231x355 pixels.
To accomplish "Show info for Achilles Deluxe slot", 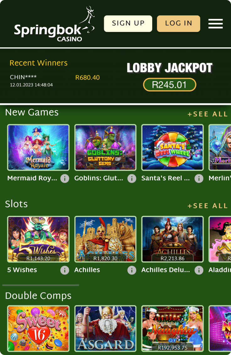I will (199, 270).
